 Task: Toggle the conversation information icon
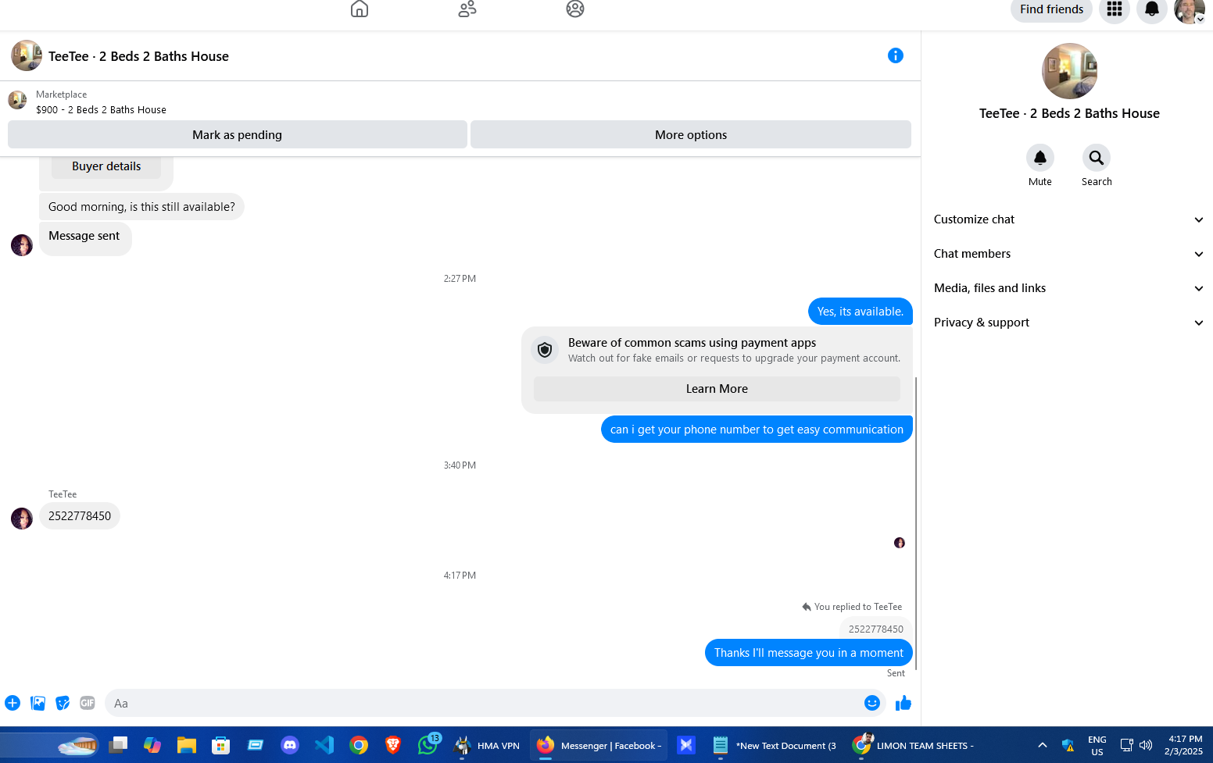pyautogui.click(x=896, y=55)
